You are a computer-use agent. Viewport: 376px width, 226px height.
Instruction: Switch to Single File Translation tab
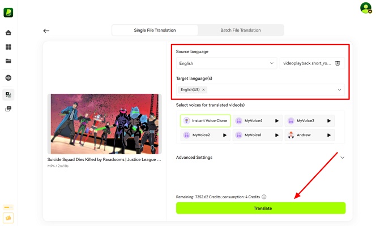click(x=155, y=30)
